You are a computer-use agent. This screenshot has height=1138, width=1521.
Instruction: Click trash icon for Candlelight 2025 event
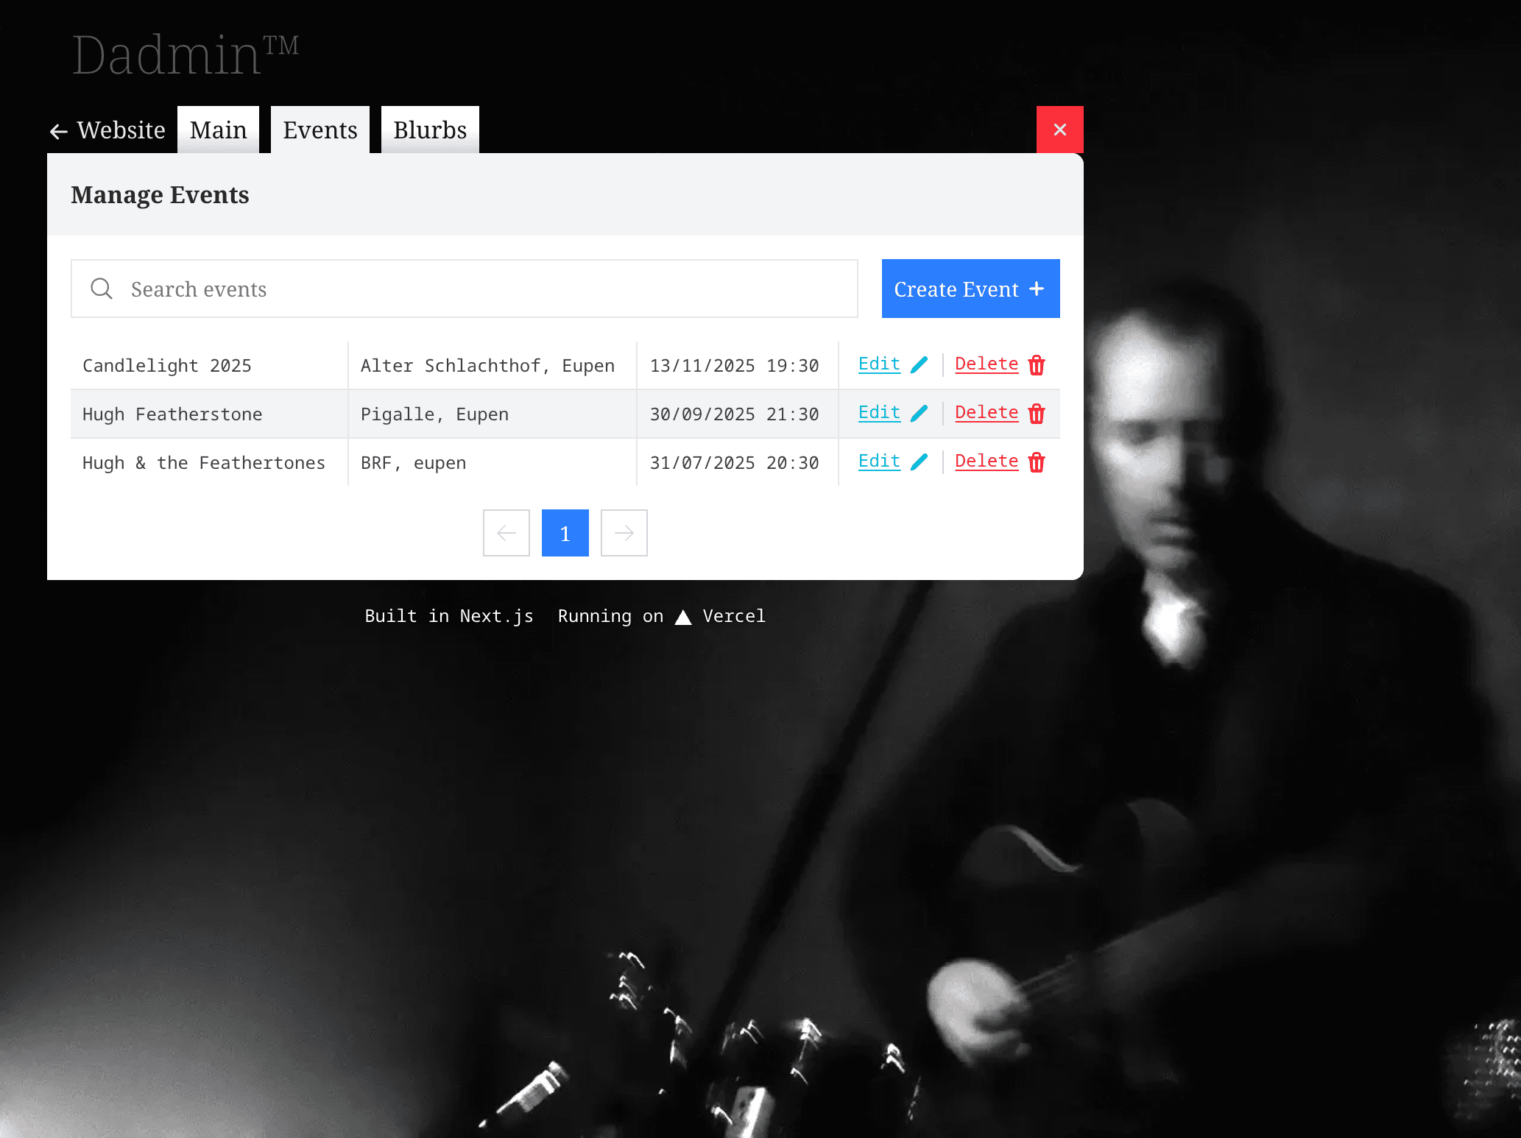pos(1037,365)
